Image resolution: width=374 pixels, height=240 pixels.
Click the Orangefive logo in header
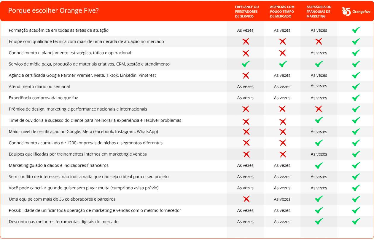(356, 12)
